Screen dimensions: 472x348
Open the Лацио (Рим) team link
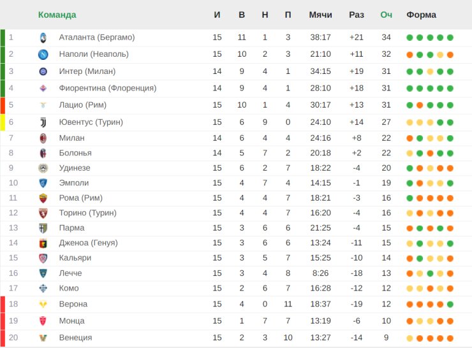click(82, 105)
